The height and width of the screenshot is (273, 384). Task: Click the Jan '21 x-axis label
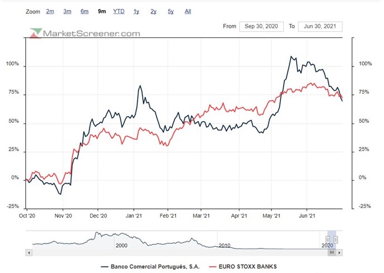point(134,216)
